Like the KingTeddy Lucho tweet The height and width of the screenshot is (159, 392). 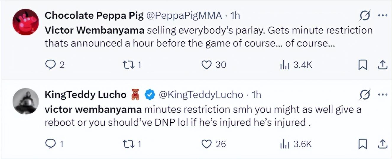coord(207,144)
